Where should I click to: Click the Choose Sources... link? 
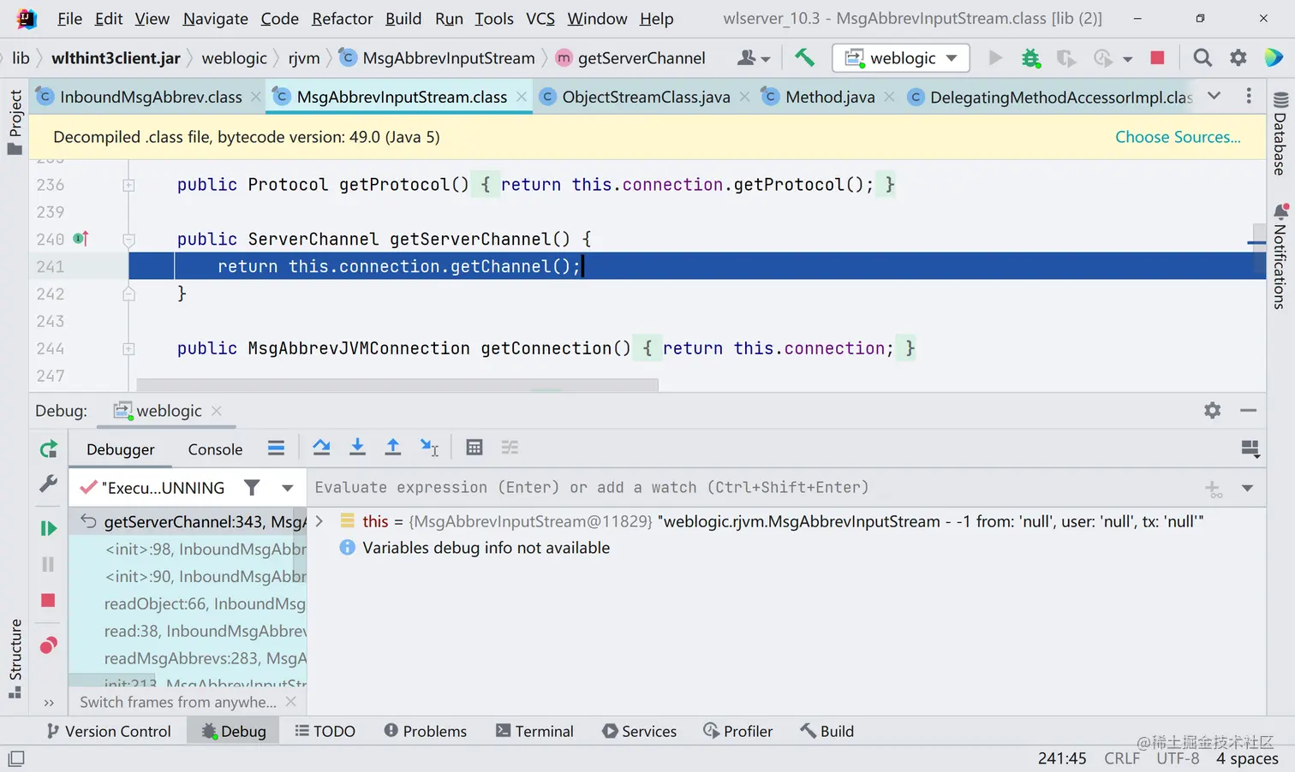(1178, 137)
